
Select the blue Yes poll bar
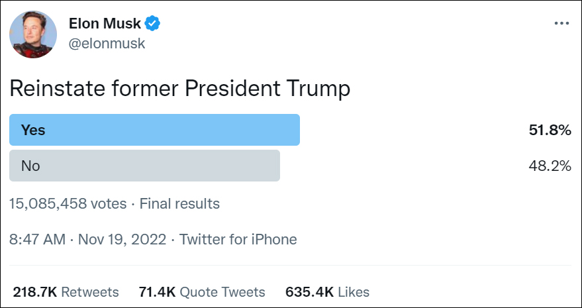pos(154,130)
